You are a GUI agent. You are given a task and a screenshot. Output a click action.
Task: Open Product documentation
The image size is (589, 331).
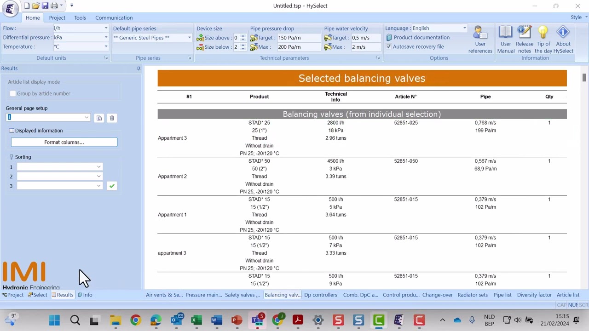(x=418, y=38)
